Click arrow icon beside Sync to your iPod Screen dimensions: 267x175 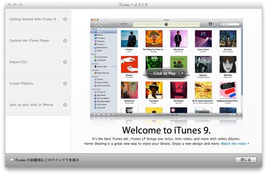pos(65,105)
